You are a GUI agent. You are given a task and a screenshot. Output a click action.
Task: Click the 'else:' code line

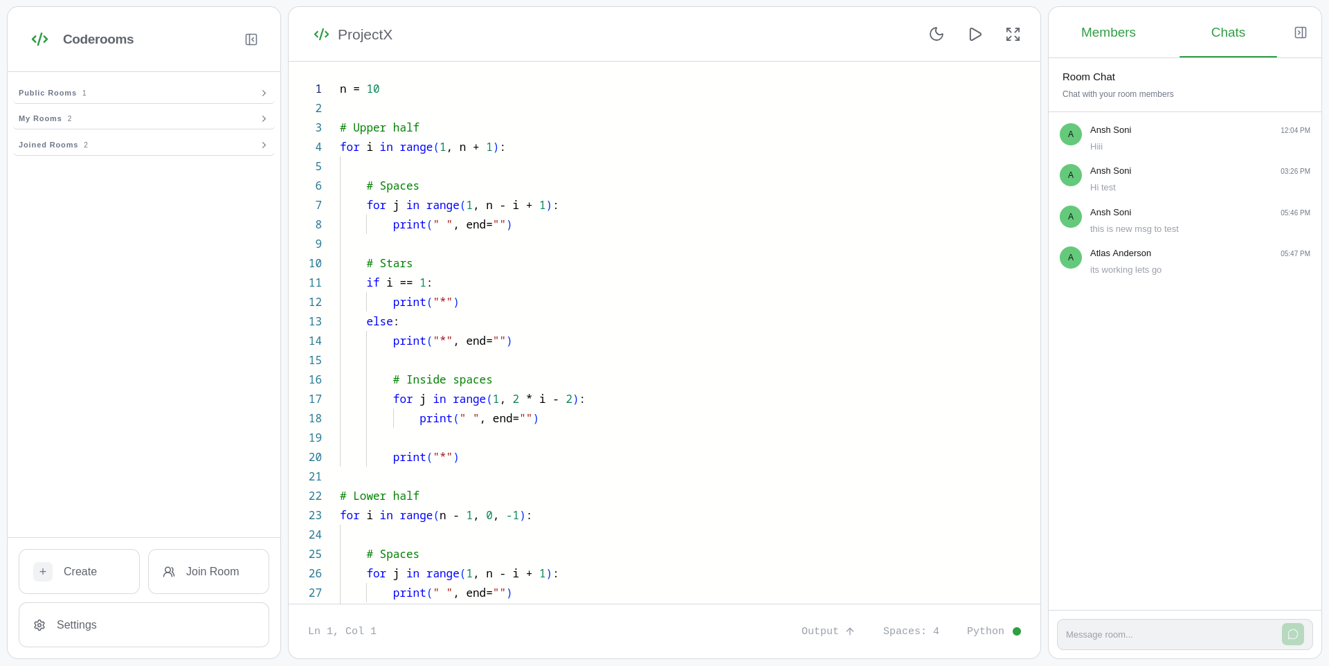pyautogui.click(x=383, y=321)
